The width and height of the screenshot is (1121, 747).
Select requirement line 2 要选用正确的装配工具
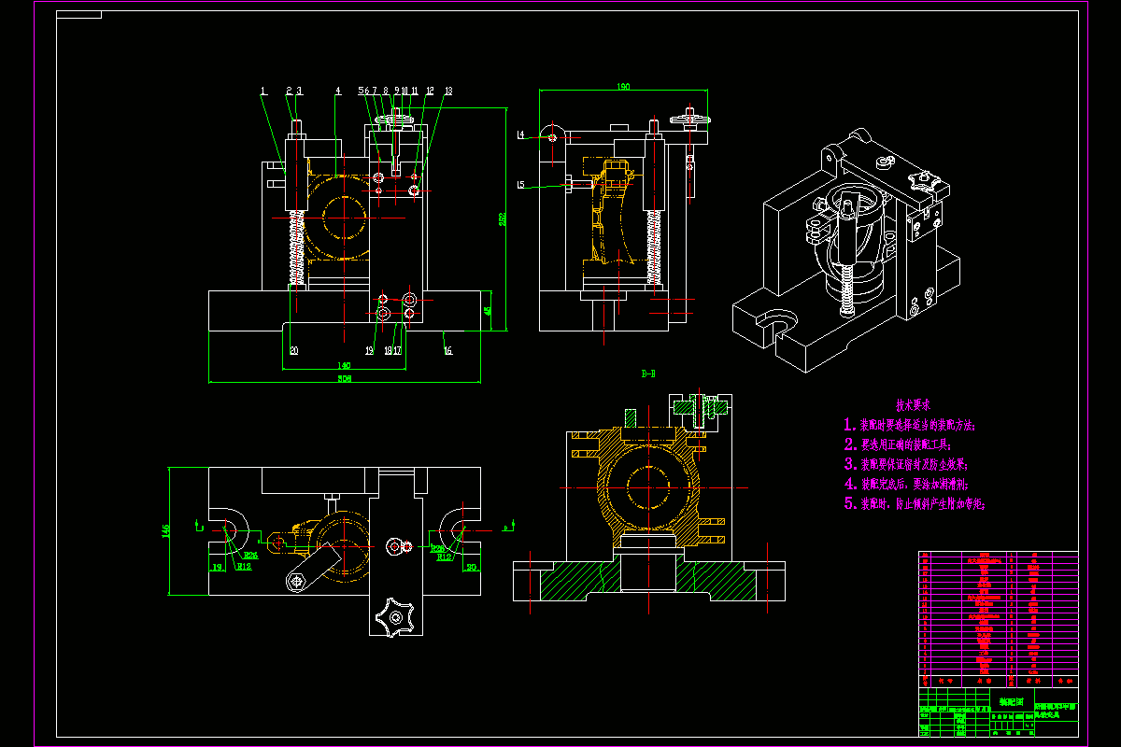click(x=899, y=444)
